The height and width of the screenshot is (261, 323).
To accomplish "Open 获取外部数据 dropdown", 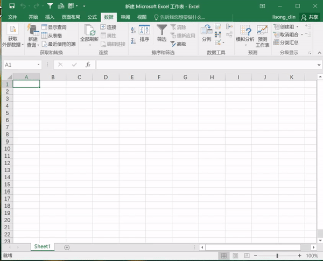I will click(13, 36).
